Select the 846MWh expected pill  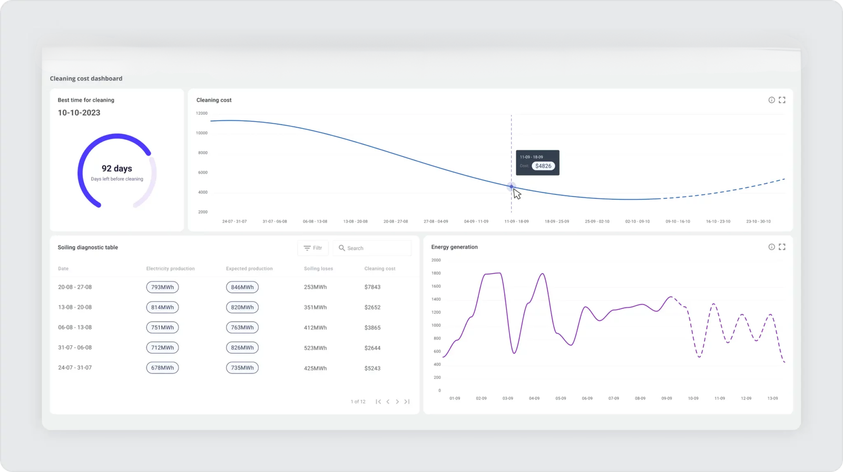coord(242,287)
